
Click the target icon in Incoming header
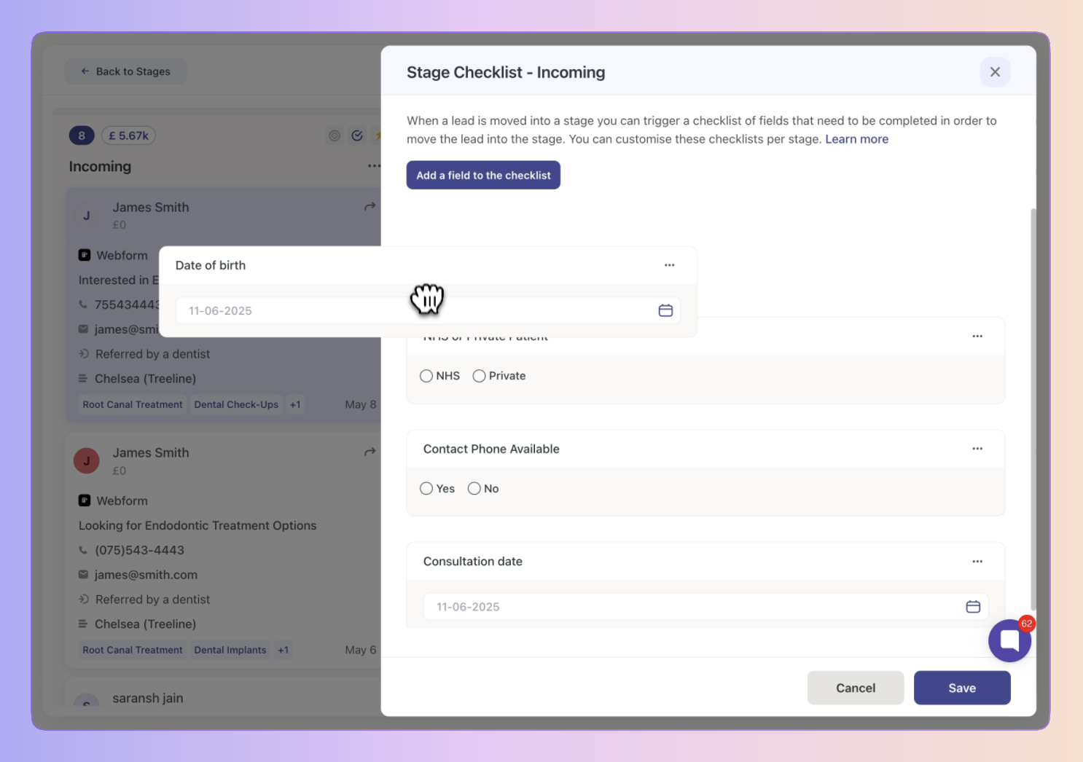pos(335,135)
